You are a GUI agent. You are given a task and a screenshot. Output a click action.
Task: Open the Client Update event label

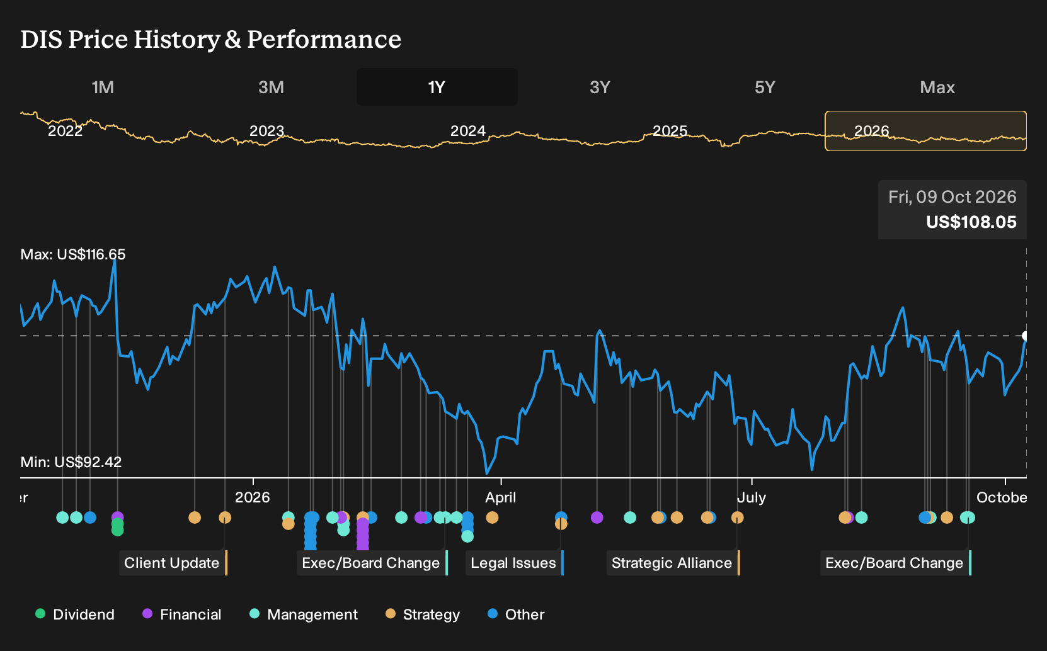point(172,563)
